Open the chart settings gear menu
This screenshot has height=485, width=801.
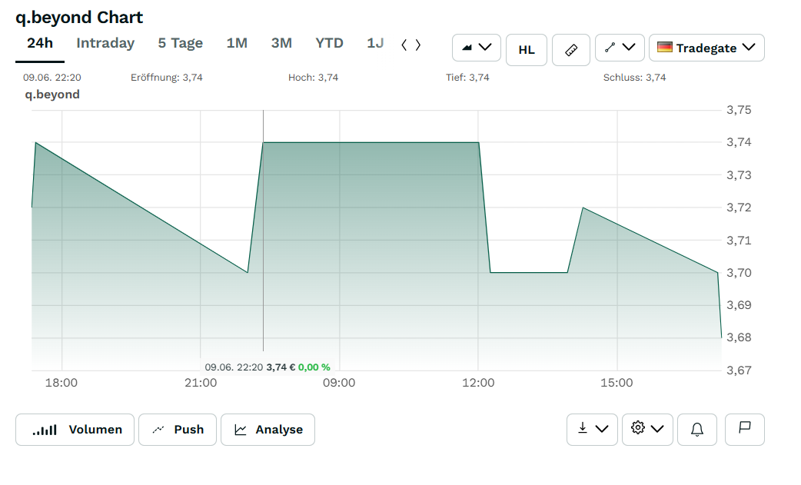(647, 430)
